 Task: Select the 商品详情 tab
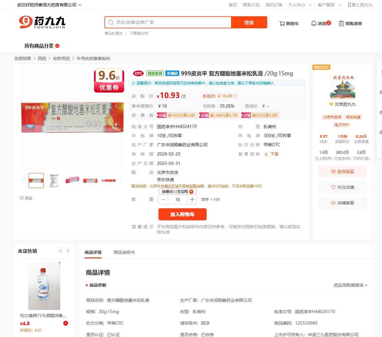pos(93,252)
